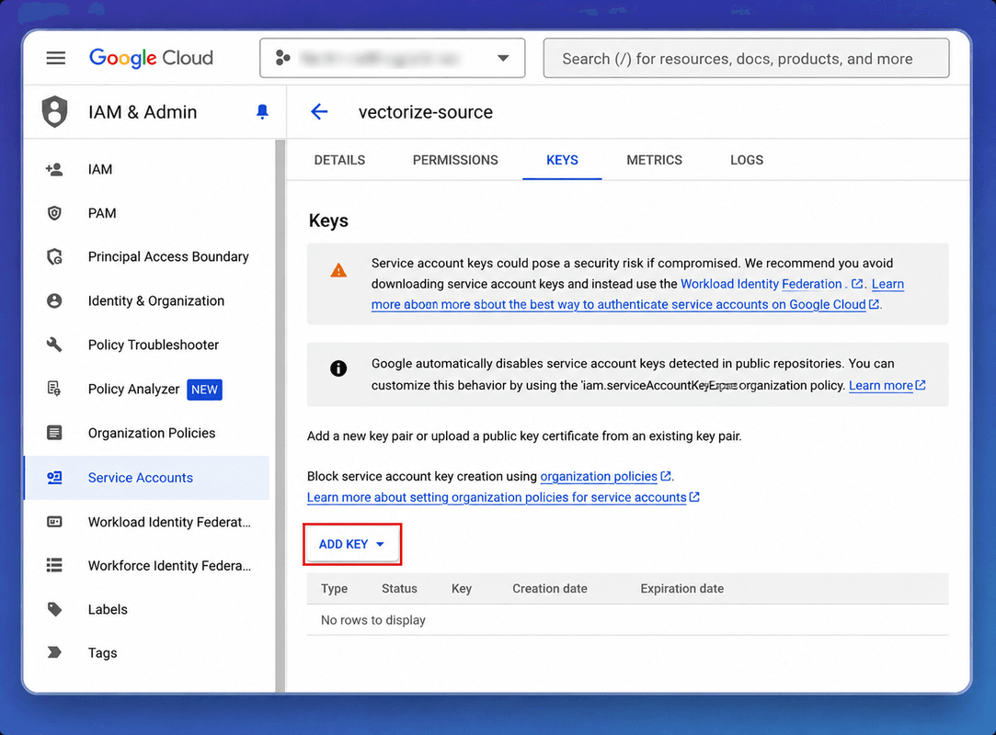Click the Workload Identity Federation icon
The height and width of the screenshot is (735, 996).
click(54, 522)
